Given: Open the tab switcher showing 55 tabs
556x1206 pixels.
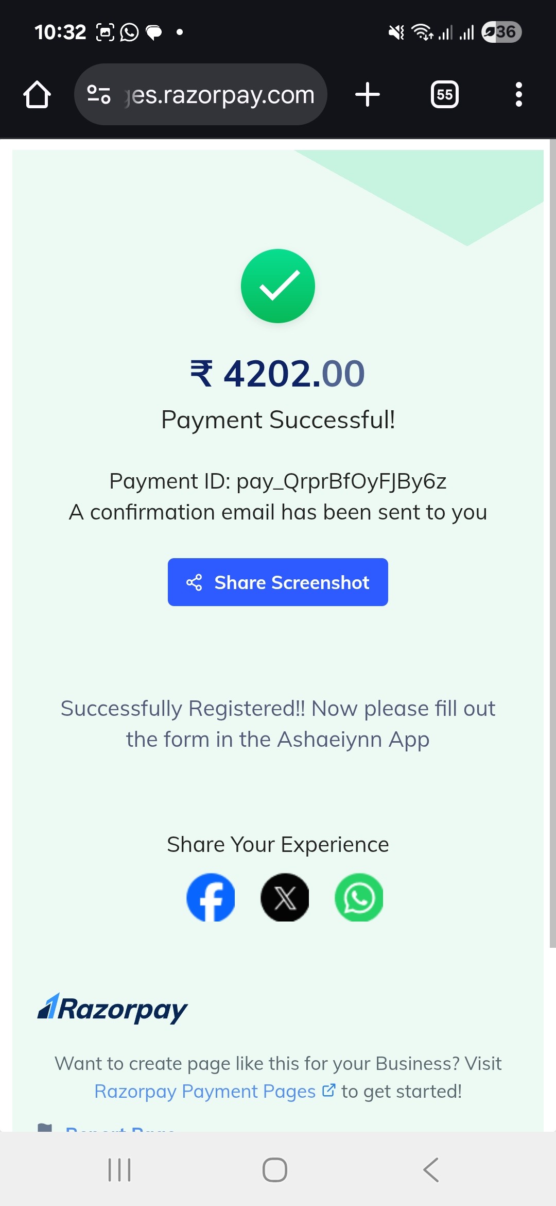Looking at the screenshot, I should point(445,94).
